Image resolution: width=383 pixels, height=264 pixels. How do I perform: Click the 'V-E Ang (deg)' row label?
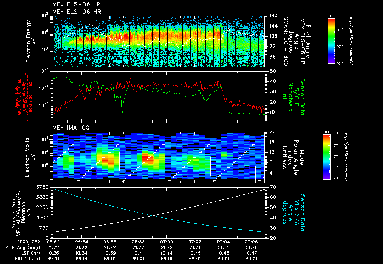[23, 248]
